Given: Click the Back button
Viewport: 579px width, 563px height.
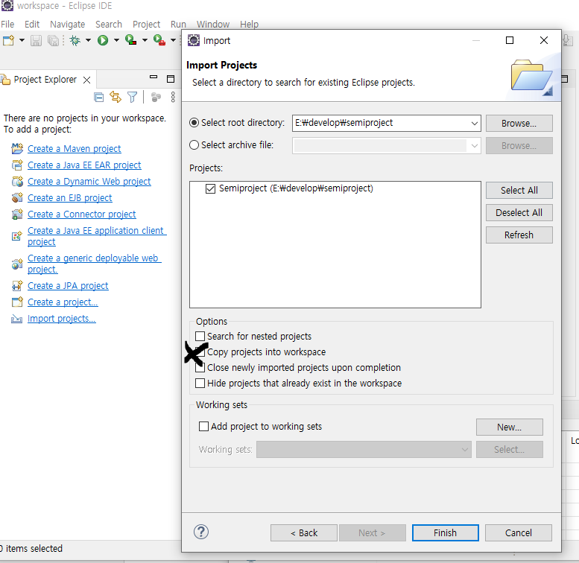Looking at the screenshot, I should point(304,532).
